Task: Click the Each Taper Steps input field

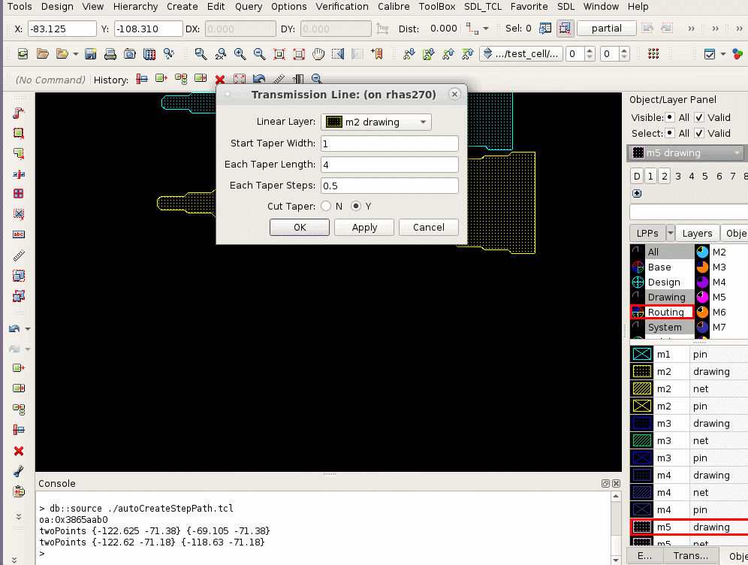Action: [390, 186]
